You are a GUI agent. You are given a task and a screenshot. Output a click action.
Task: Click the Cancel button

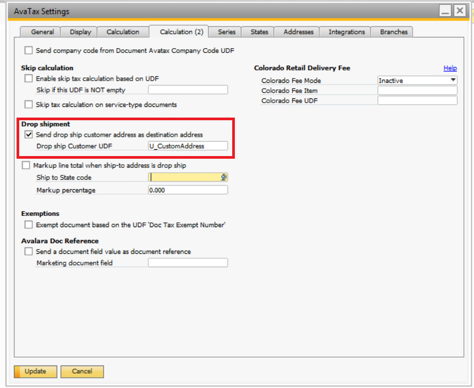[82, 371]
